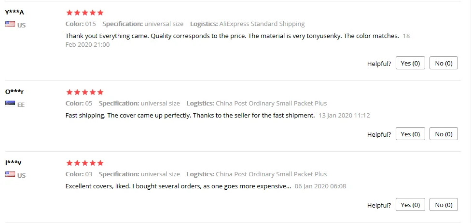This screenshot has height=223, width=471.
Task: Vote No (0) on I***v review
Action: [x=443, y=205]
